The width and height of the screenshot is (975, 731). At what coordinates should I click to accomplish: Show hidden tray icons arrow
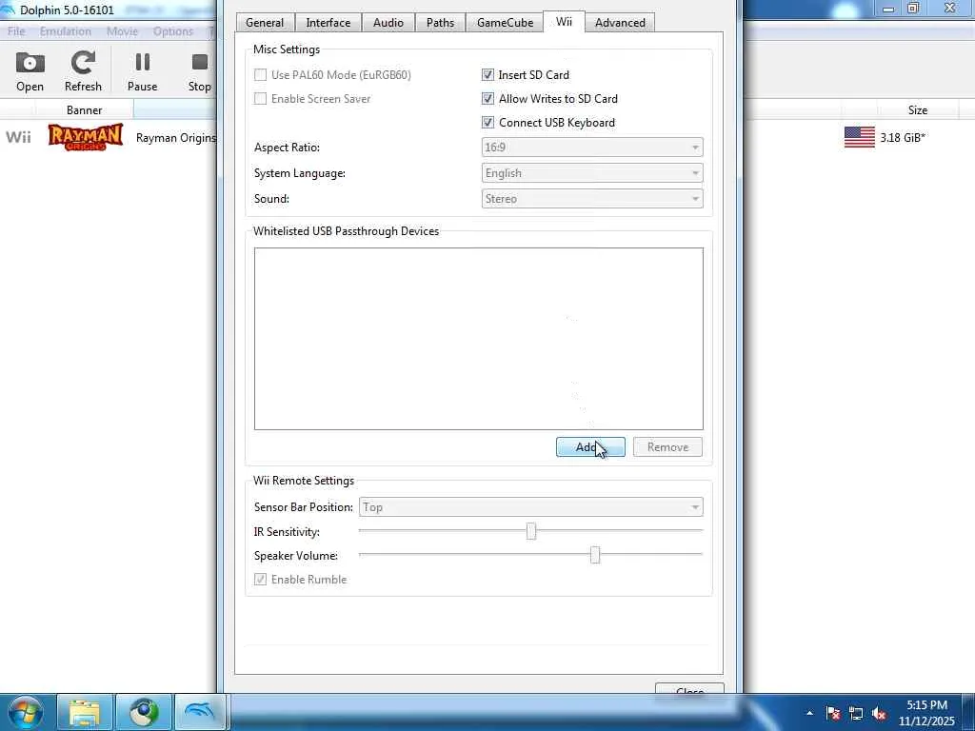pyautogui.click(x=809, y=714)
